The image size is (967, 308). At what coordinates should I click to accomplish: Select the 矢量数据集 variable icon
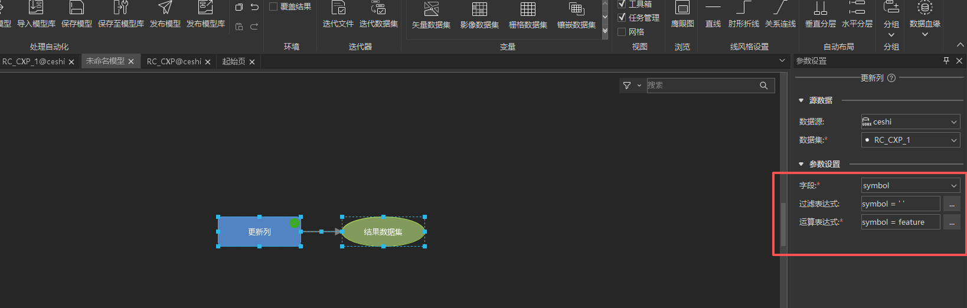click(431, 10)
